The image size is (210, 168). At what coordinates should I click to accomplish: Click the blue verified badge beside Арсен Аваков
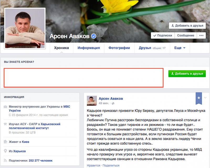94,36
